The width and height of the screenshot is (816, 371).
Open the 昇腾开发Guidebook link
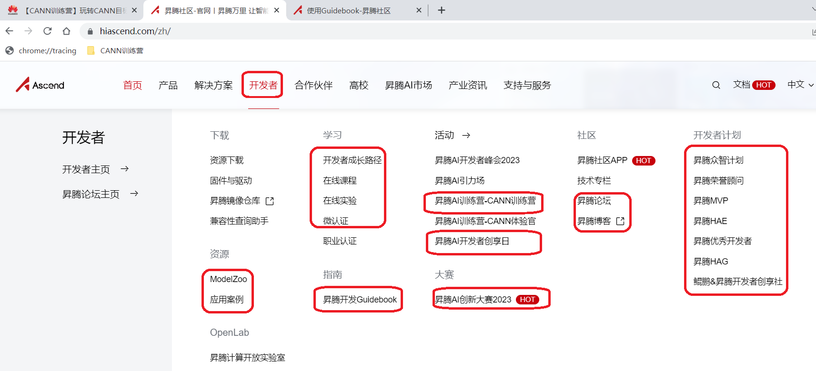click(360, 300)
